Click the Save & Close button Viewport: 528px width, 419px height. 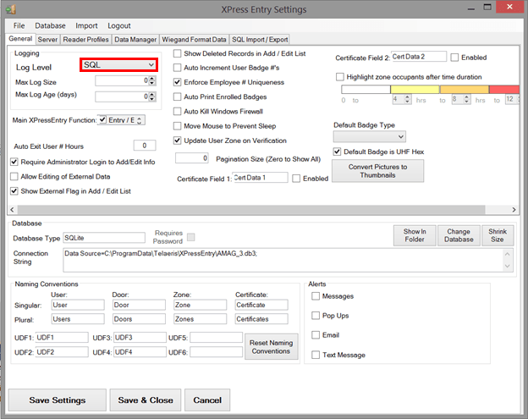point(146,400)
